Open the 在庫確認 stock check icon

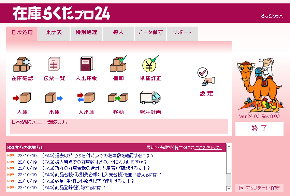click(x=22, y=64)
